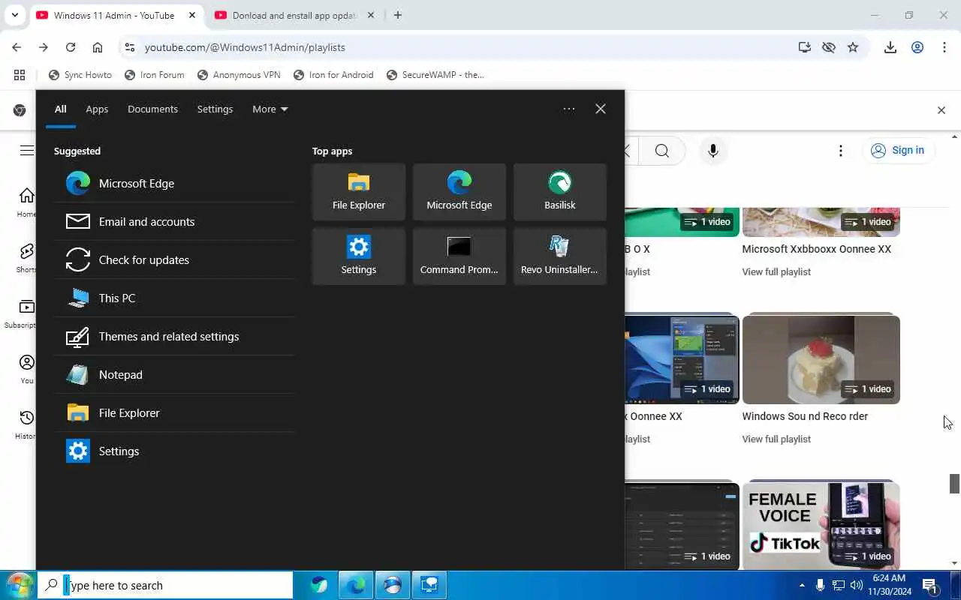This screenshot has height=600, width=961.
Task: Open the Sync Howto bookmark
Action: [x=80, y=75]
